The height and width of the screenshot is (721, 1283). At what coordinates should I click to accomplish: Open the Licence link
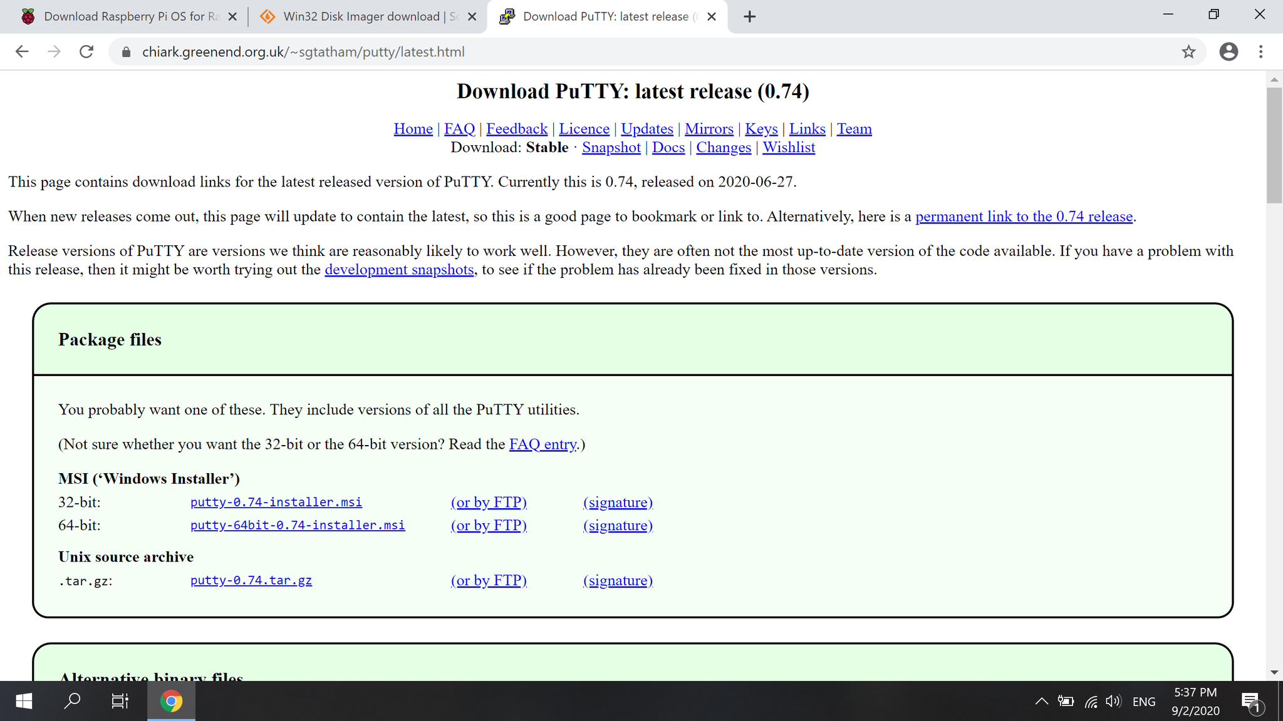[x=584, y=129]
